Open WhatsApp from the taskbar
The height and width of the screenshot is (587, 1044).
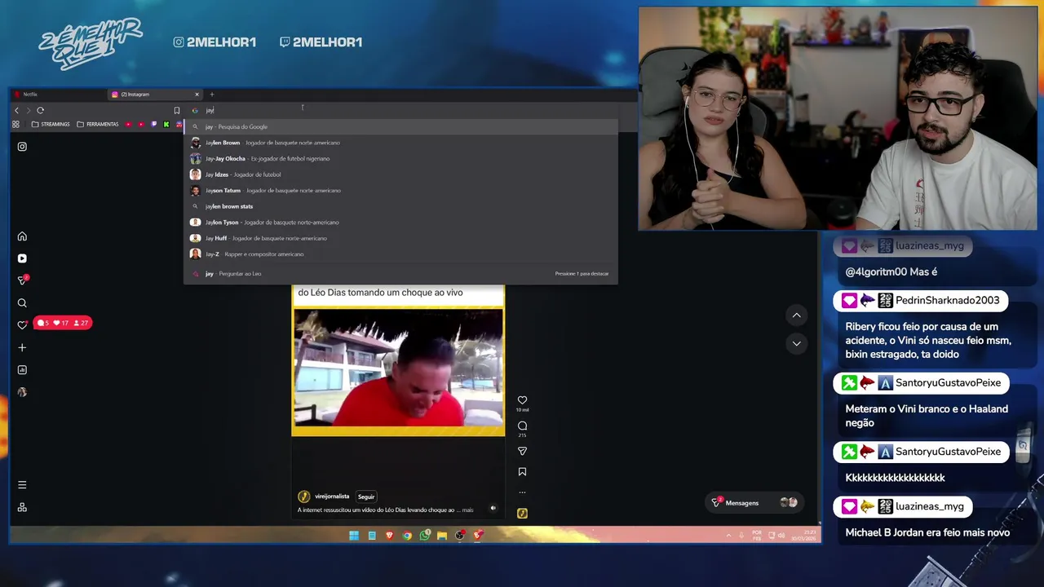tap(425, 536)
